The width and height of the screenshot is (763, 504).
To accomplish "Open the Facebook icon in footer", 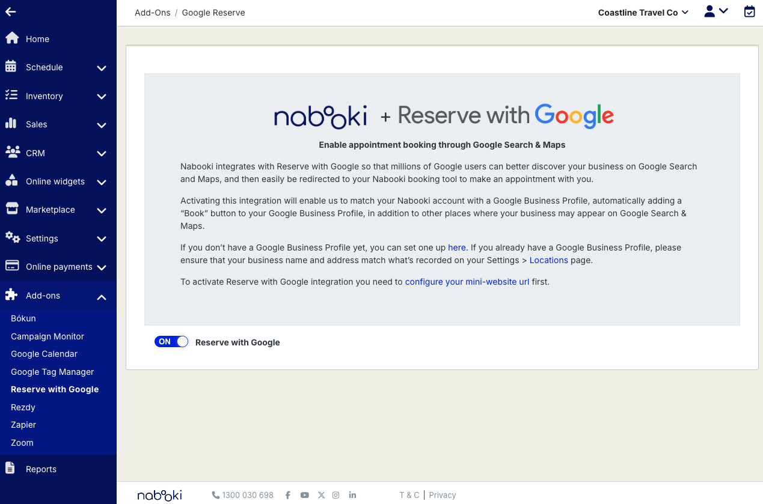I will click(x=288, y=495).
